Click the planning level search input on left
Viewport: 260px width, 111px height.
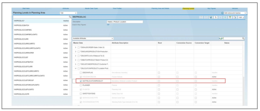[x=41, y=17]
